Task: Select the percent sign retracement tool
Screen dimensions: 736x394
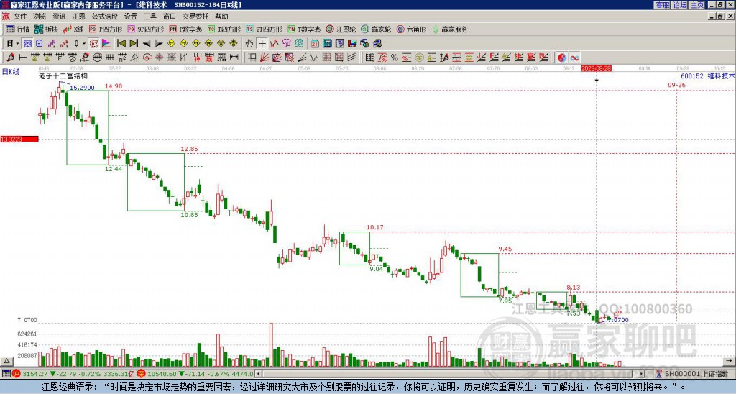Action: 395,58
